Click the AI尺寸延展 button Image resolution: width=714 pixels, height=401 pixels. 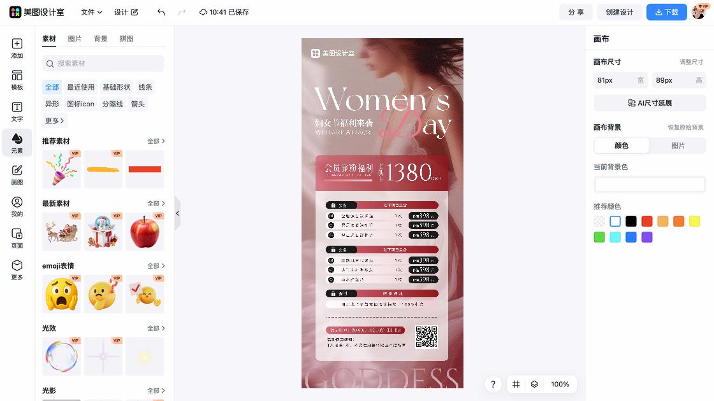(x=650, y=102)
